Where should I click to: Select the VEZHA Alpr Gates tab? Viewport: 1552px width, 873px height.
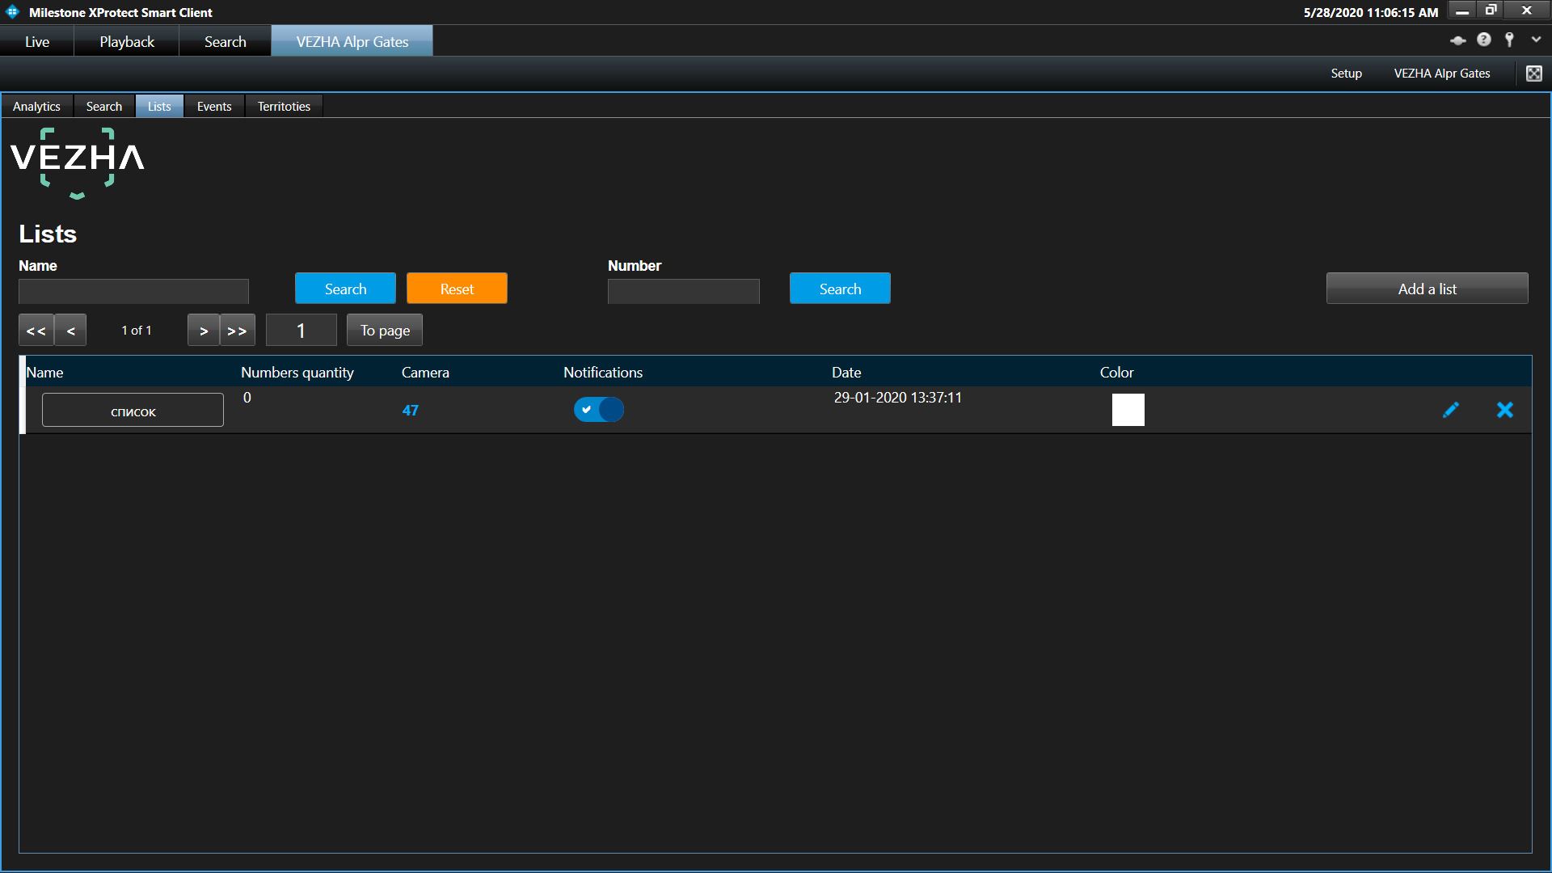[352, 41]
